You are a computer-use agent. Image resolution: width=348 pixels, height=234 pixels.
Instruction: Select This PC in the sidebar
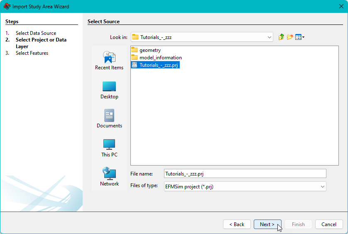109,147
